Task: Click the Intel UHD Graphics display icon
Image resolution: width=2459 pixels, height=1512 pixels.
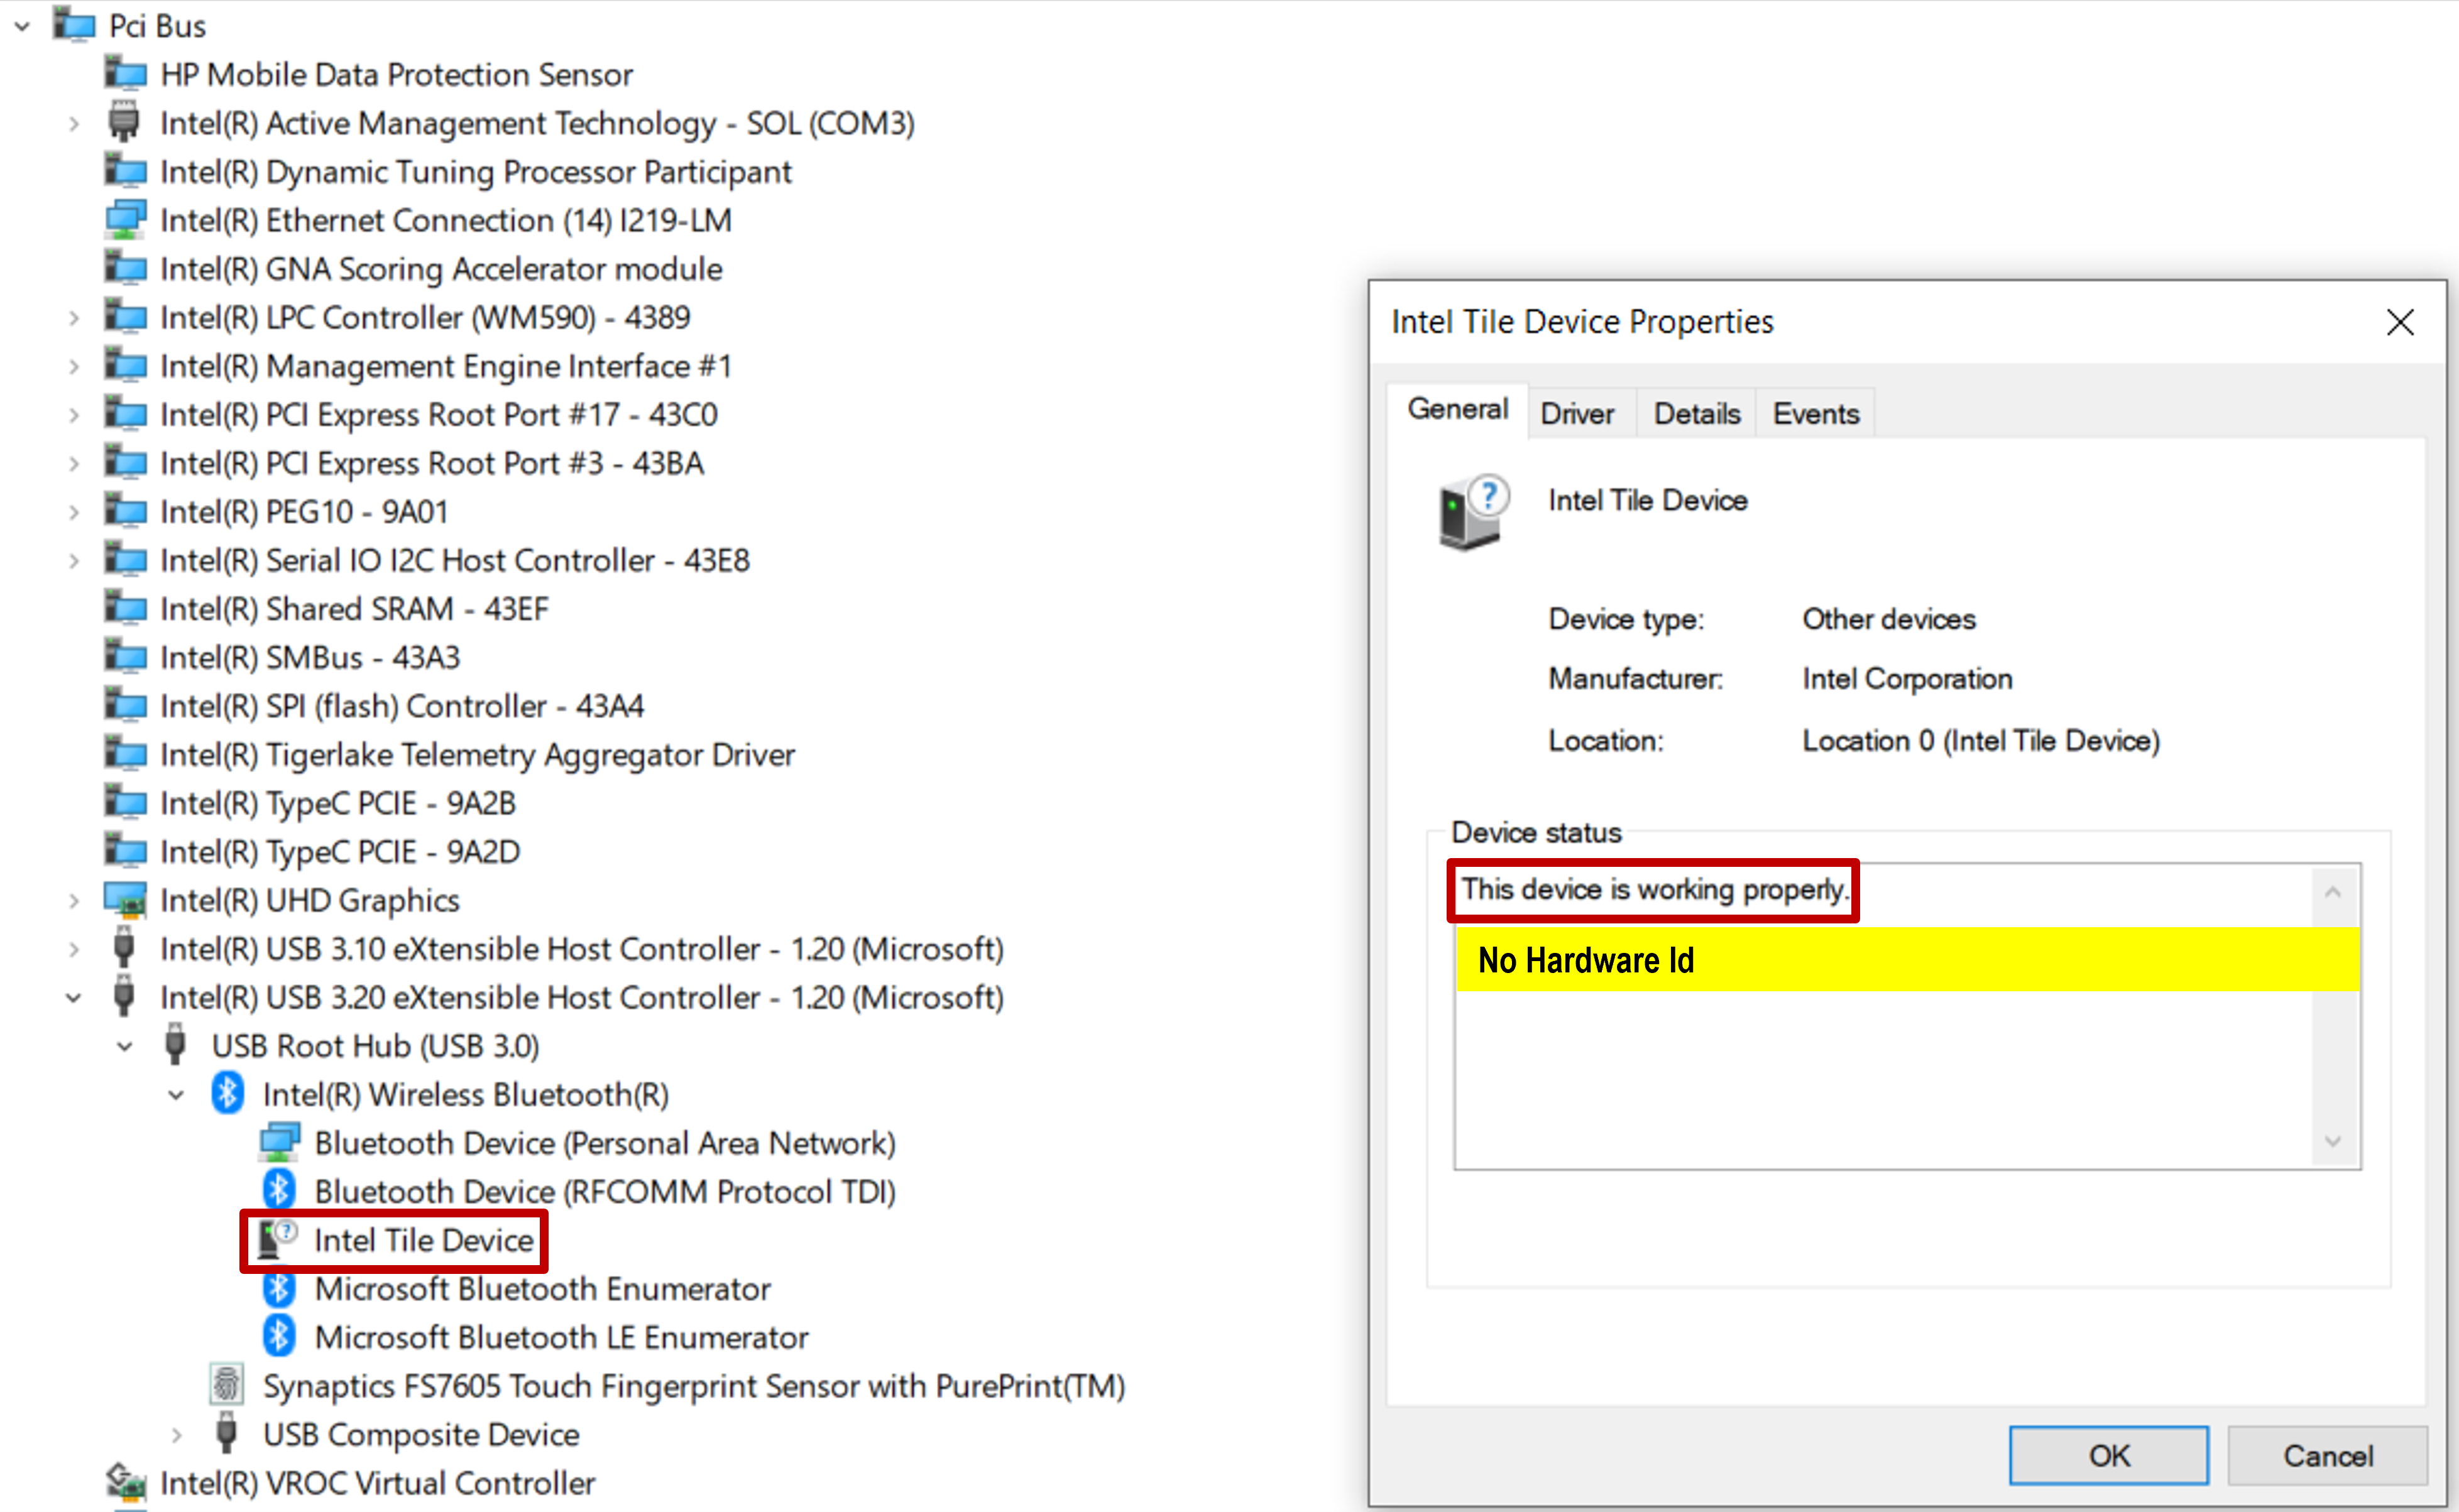Action: point(125,900)
